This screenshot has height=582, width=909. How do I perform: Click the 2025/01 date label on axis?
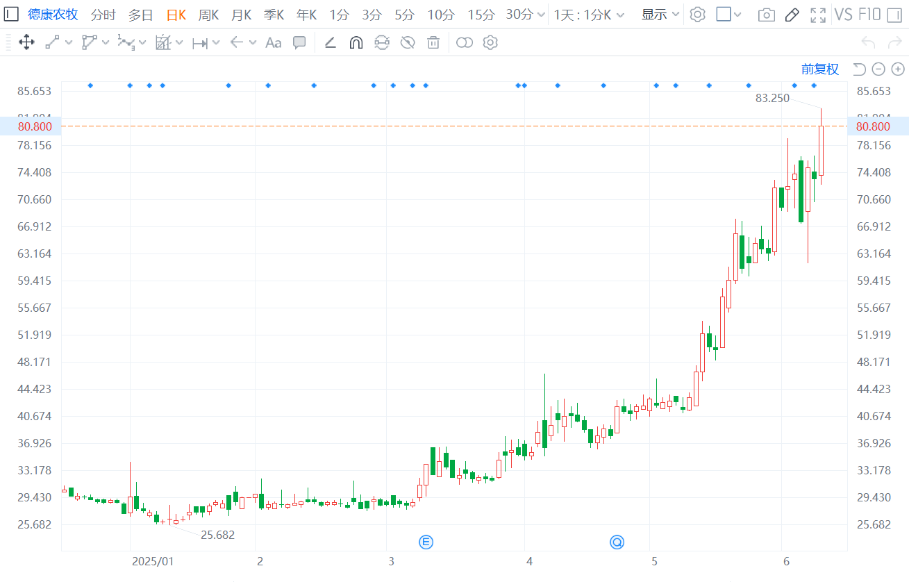152,561
